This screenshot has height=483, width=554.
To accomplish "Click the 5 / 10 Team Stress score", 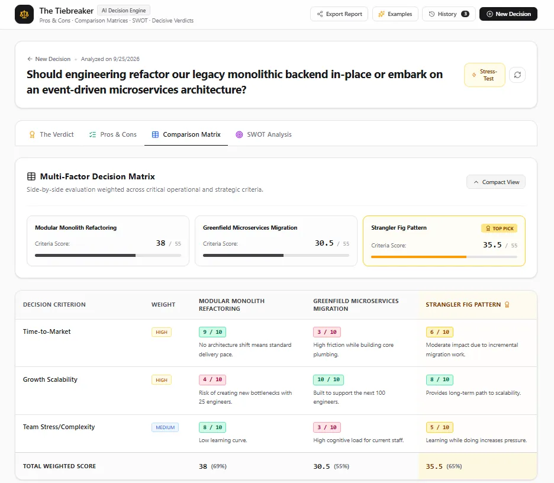I will 440,427.
